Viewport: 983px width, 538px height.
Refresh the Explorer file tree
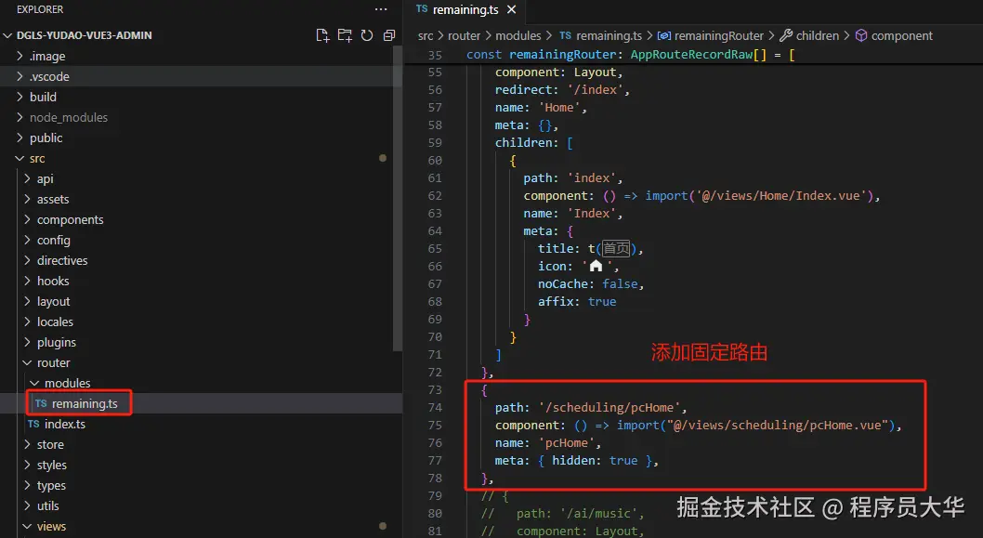click(x=367, y=35)
